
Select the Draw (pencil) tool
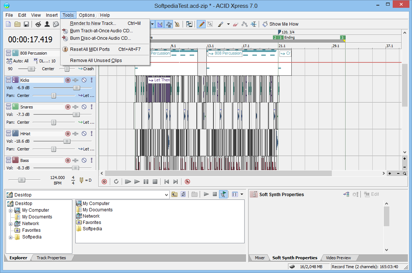tap(201, 24)
